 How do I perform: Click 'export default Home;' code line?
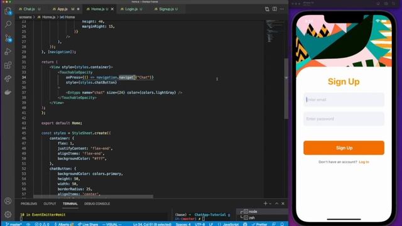coord(62,123)
